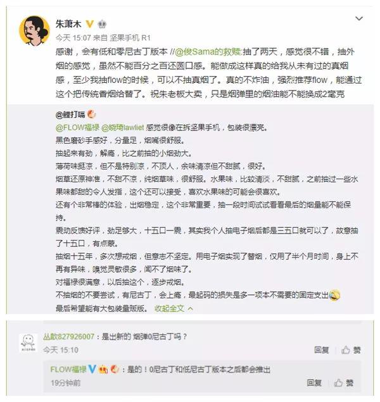Open commenter 丛歆827926007's avatar

click(28, 344)
